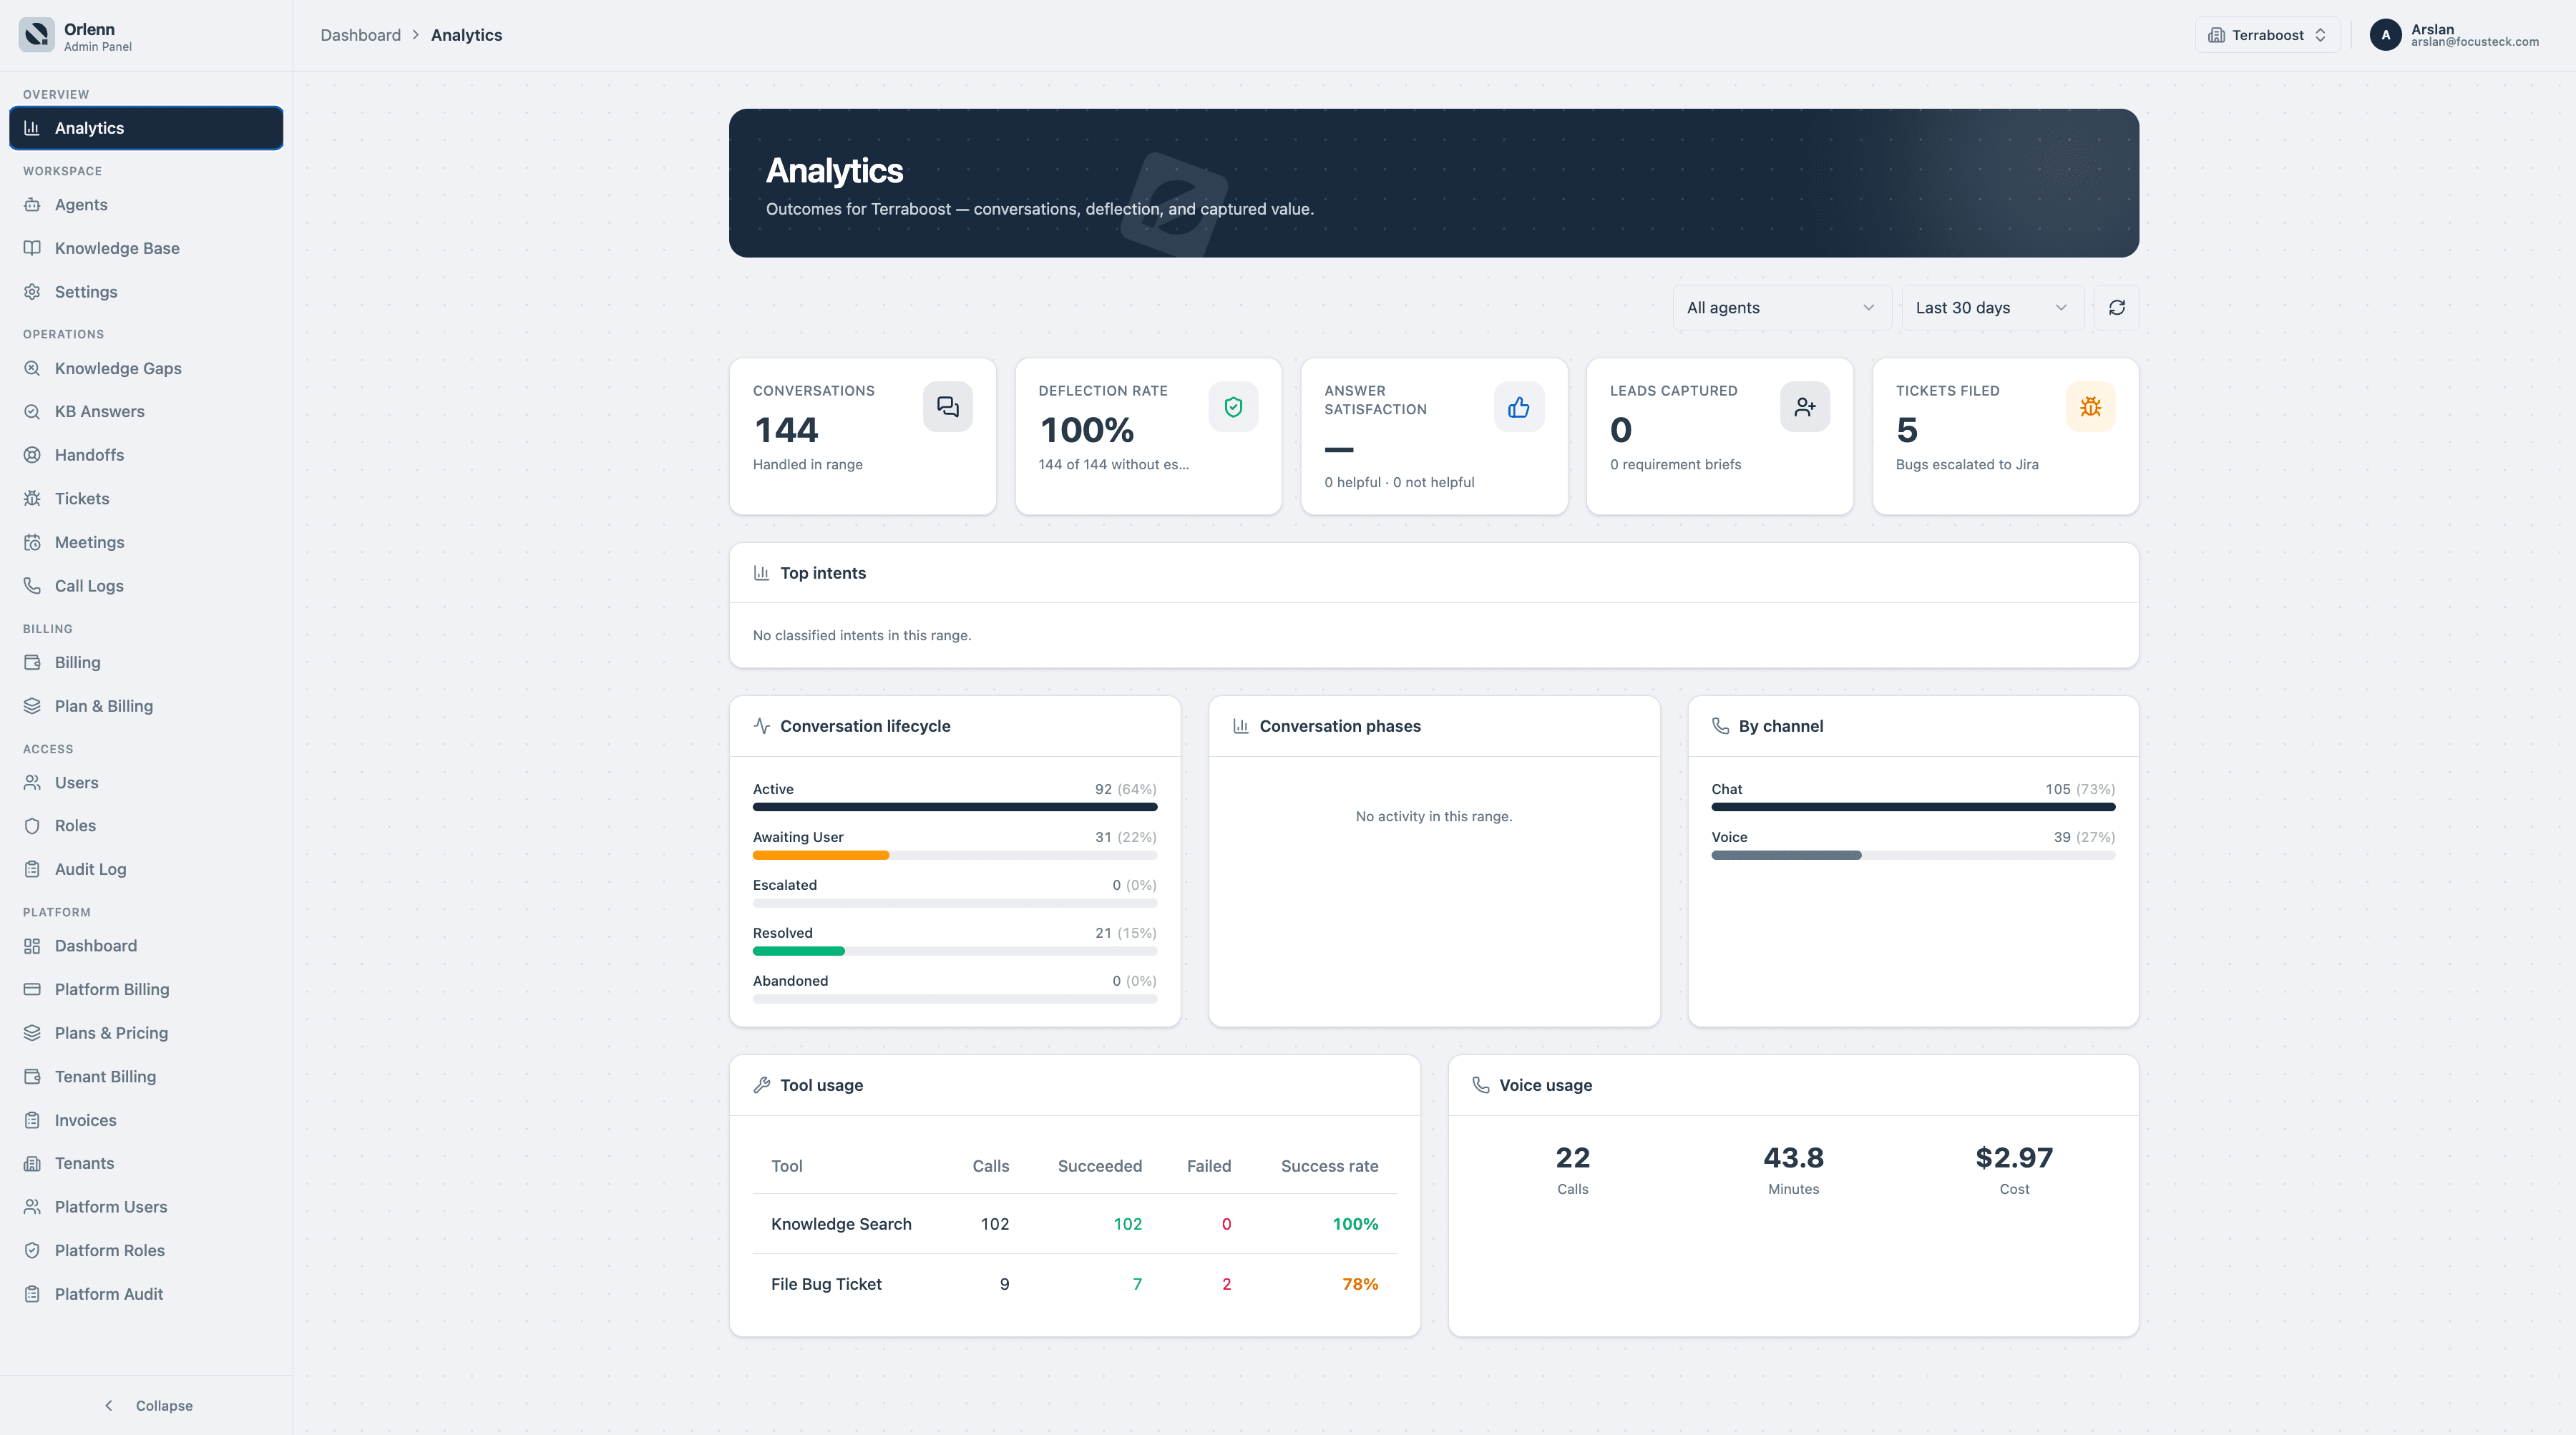Collapse the sidebar
This screenshot has width=2576, height=1435.
pyautogui.click(x=147, y=1405)
